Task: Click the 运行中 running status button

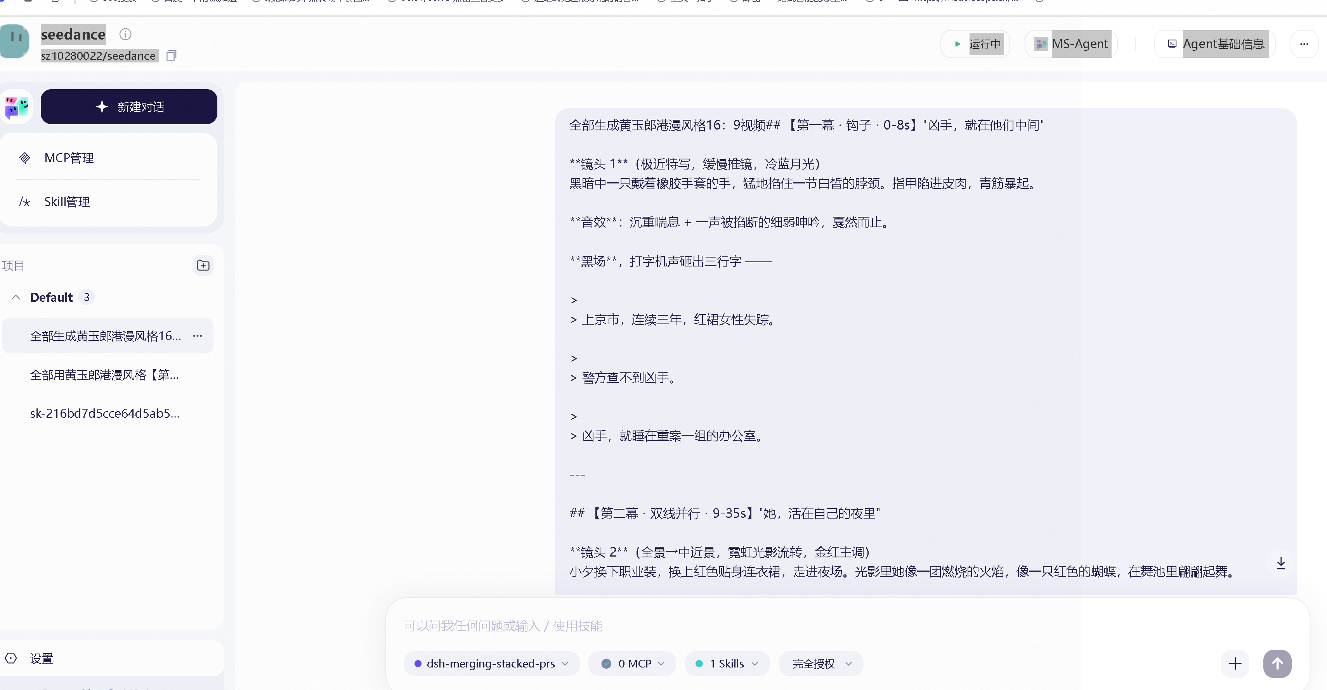Action: [x=975, y=44]
